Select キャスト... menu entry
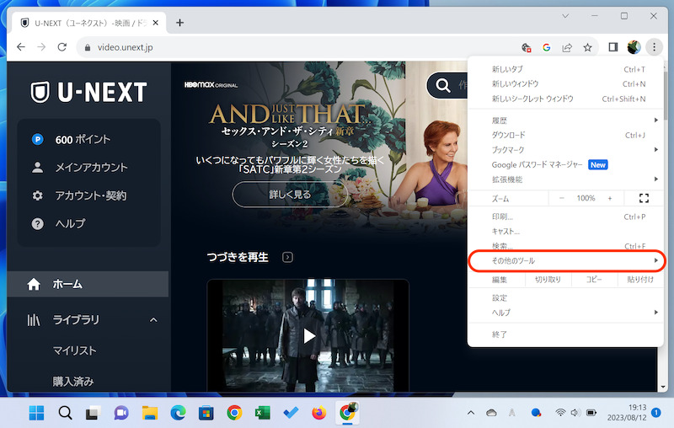This screenshot has width=674, height=428. 565,231
